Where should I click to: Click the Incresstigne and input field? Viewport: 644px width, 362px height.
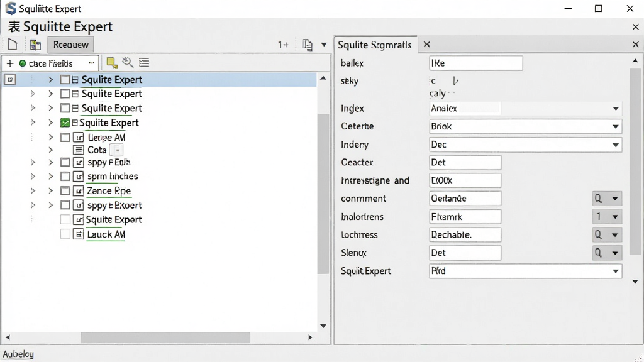(x=465, y=180)
